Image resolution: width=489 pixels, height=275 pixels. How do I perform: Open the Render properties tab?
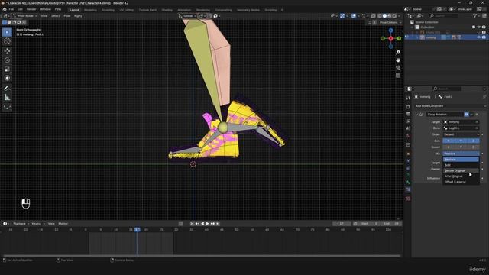tap(408, 107)
